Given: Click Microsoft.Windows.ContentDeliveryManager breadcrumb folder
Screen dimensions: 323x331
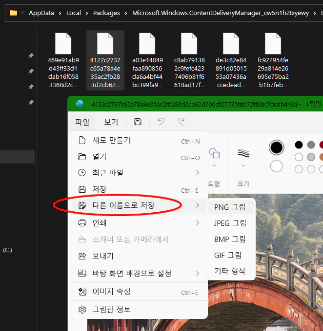Looking at the screenshot, I should click(221, 13).
